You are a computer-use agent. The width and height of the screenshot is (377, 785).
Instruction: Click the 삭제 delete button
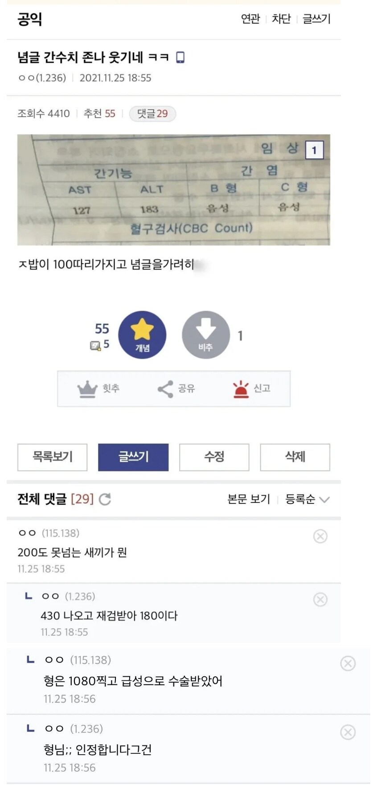[295, 457]
